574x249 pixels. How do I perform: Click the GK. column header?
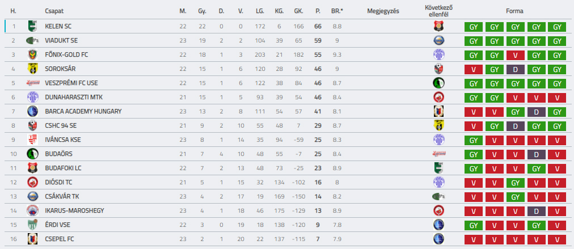[x=298, y=11]
